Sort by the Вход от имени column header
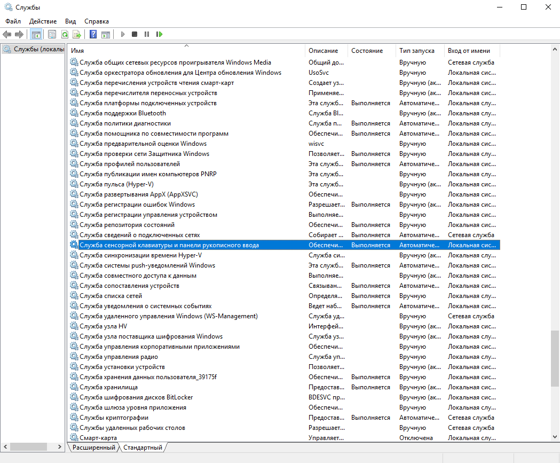The height and width of the screenshot is (463, 560). (x=472, y=51)
